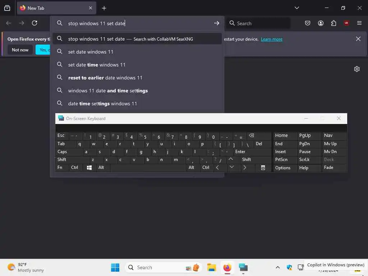Click Windows logo key on On-Screen Keyboard
The width and height of the screenshot is (368, 276).
(x=89, y=167)
